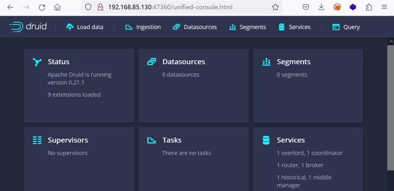394x191 pixels.
Task: Click the red circular extension icon
Action: coord(337,7)
